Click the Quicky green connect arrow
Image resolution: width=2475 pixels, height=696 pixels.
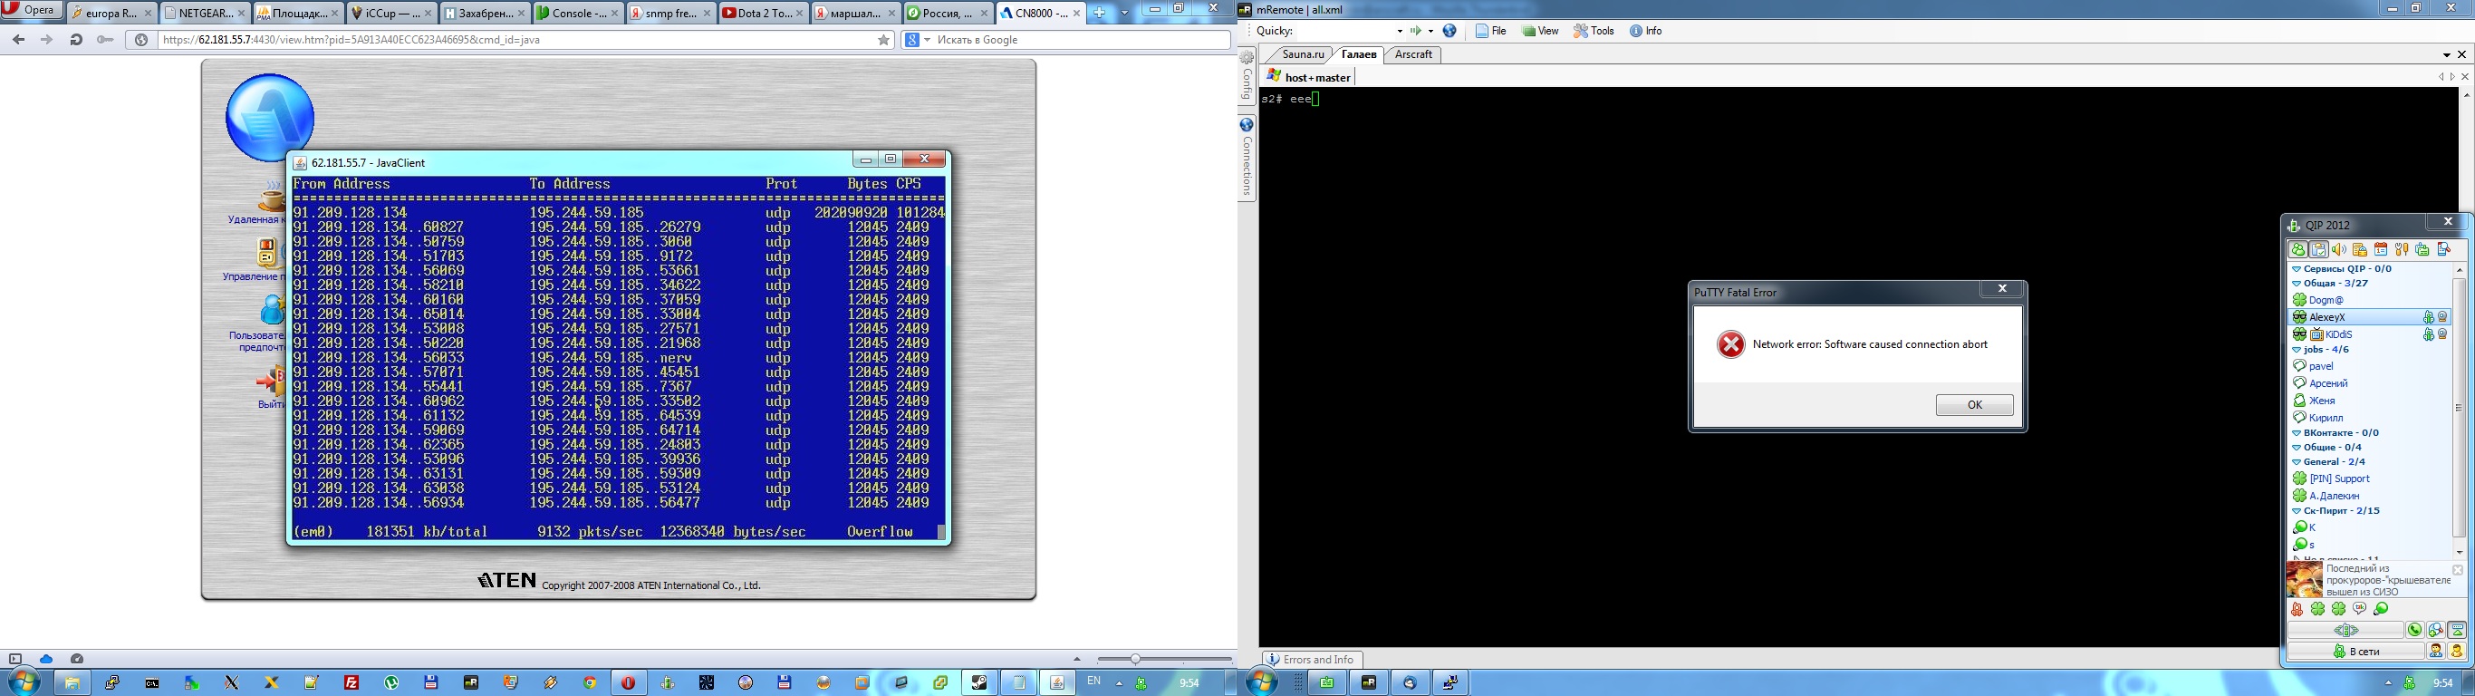[1416, 31]
